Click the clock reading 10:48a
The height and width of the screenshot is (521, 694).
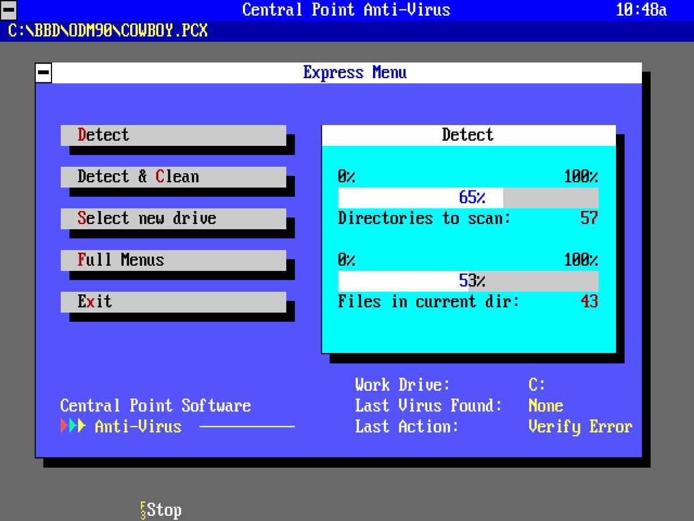coord(641,10)
